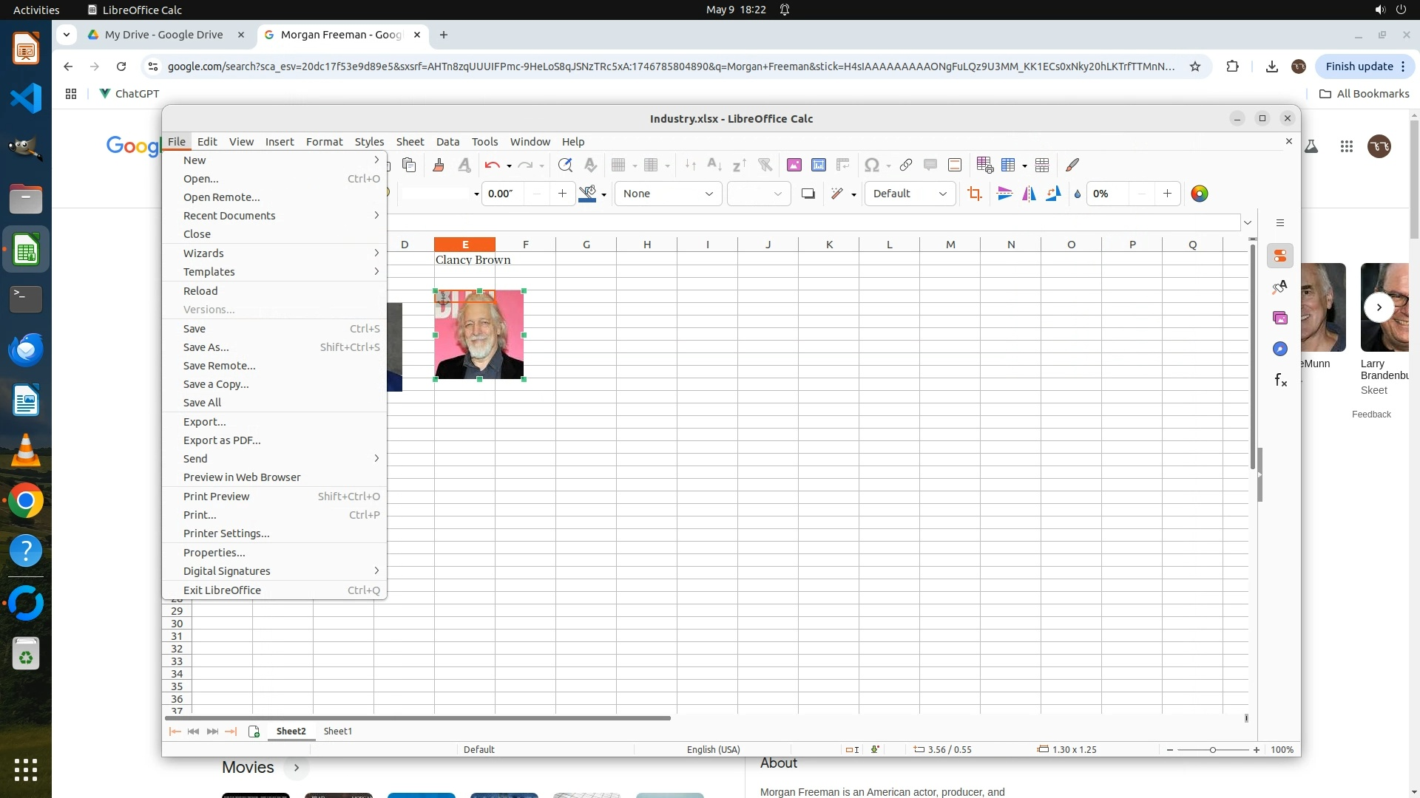Click the Insert Hyperlink icon
1420x798 pixels.
tap(906, 165)
